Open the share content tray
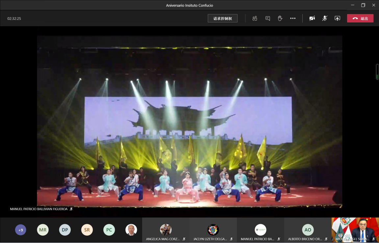The height and width of the screenshot is (243, 379). pyautogui.click(x=337, y=18)
